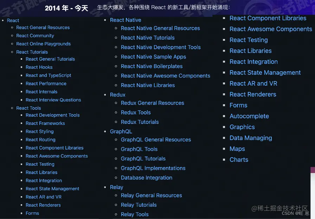Select Redux Tutorials
The height and width of the screenshot is (219, 315).
click(x=140, y=122)
